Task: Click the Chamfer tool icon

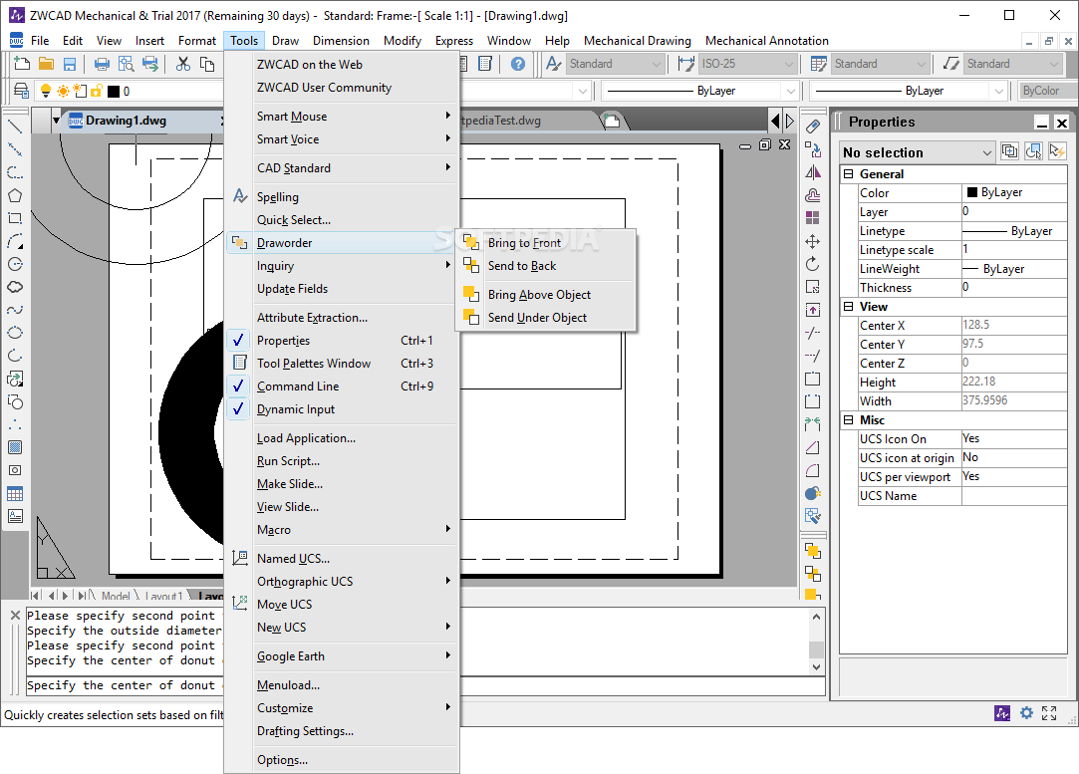Action: point(813,447)
